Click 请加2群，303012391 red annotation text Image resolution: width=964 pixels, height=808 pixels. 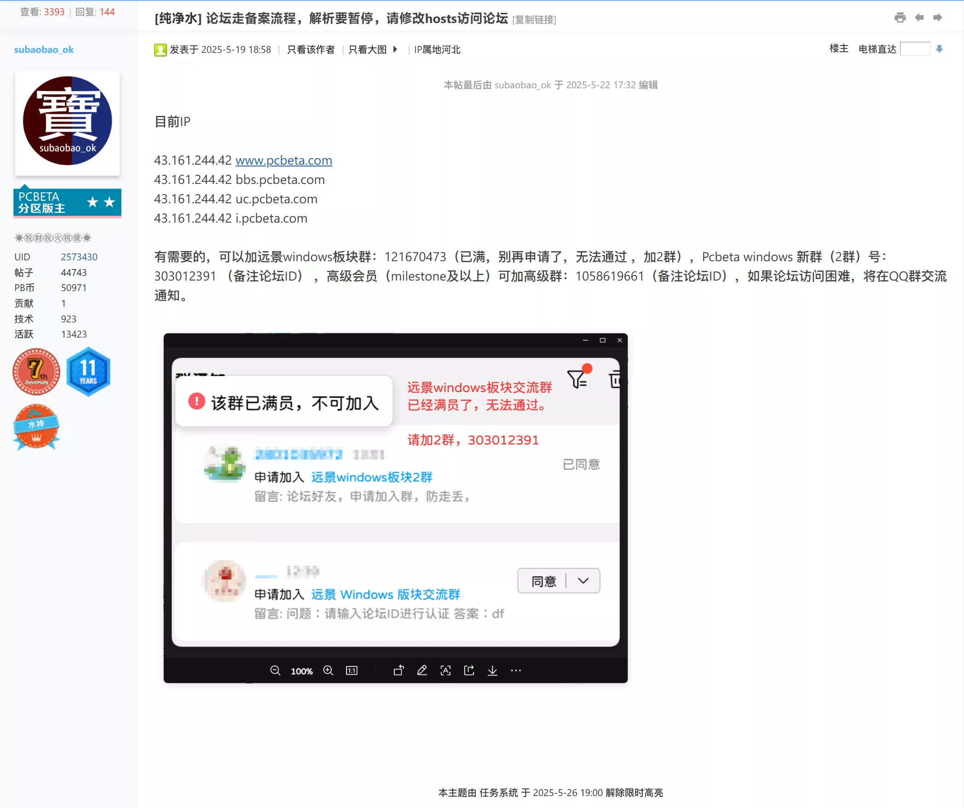(473, 440)
